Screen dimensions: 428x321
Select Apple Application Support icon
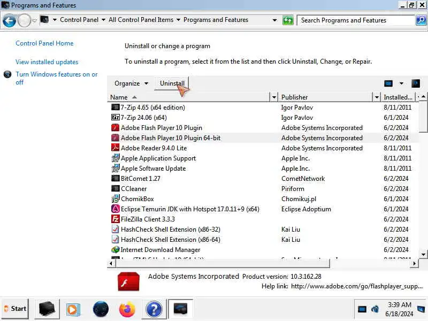click(116, 158)
